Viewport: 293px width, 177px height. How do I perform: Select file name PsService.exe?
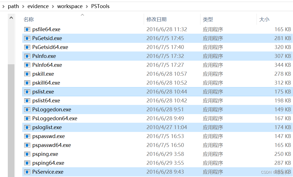(48, 172)
